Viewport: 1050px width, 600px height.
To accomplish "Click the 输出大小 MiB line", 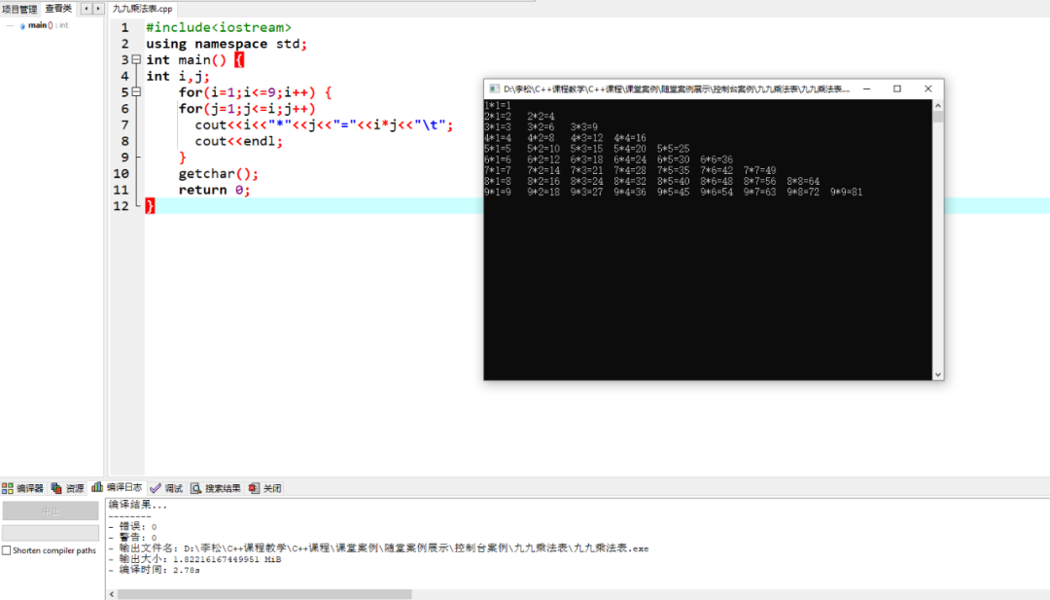I will point(195,559).
